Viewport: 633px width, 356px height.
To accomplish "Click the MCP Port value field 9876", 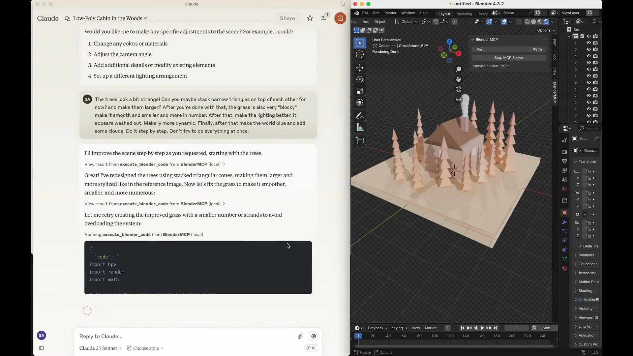I will tap(509, 49).
